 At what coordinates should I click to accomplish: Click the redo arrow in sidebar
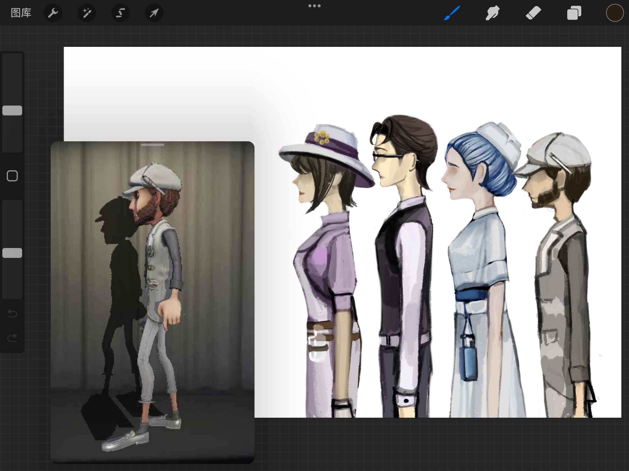(12, 338)
